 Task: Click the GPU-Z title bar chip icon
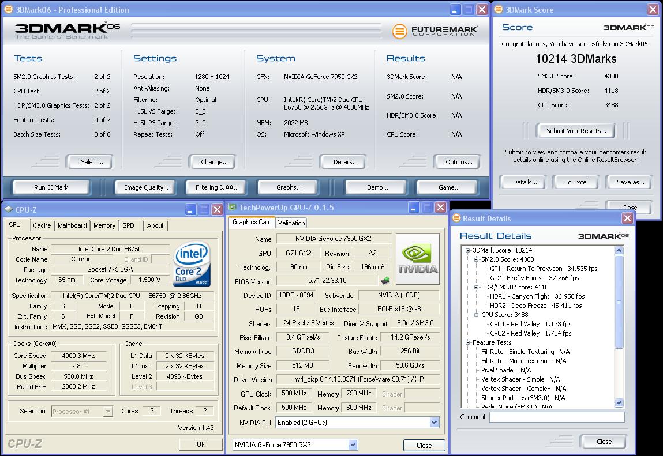(232, 208)
